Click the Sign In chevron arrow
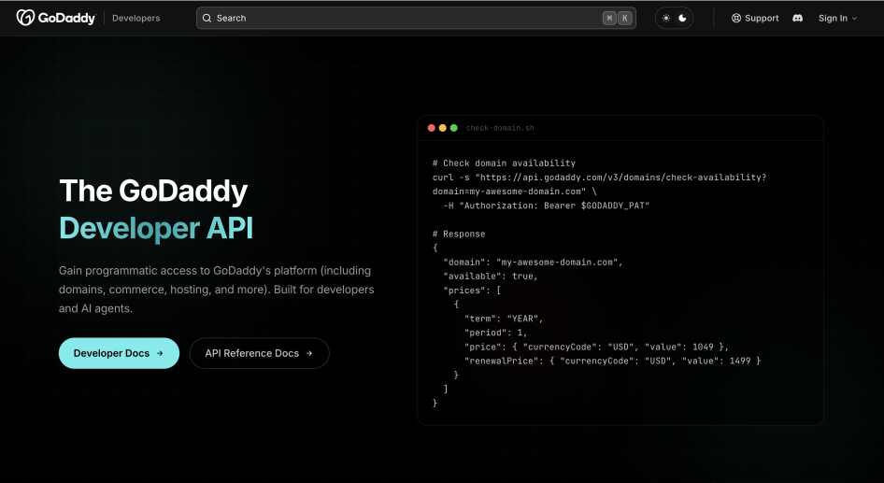Viewport: 884px width, 483px height. [x=854, y=18]
